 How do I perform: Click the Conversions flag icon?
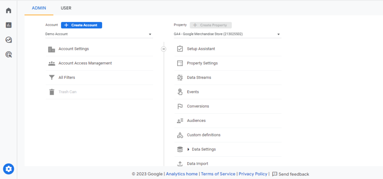(180, 106)
